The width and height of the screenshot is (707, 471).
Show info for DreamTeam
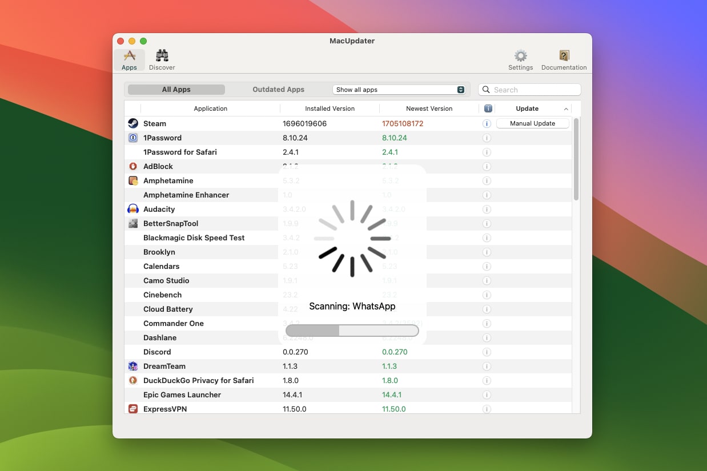pos(487,366)
